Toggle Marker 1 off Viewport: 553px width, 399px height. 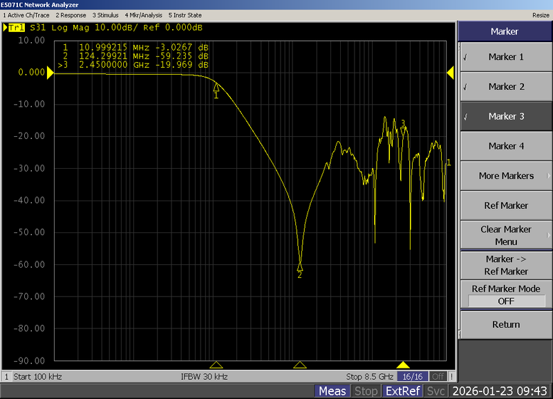pyautogui.click(x=505, y=57)
